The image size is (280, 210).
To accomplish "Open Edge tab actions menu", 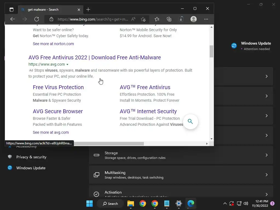I will click(11, 10).
